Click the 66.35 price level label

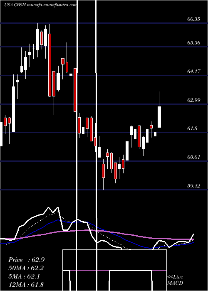coord(194,19)
